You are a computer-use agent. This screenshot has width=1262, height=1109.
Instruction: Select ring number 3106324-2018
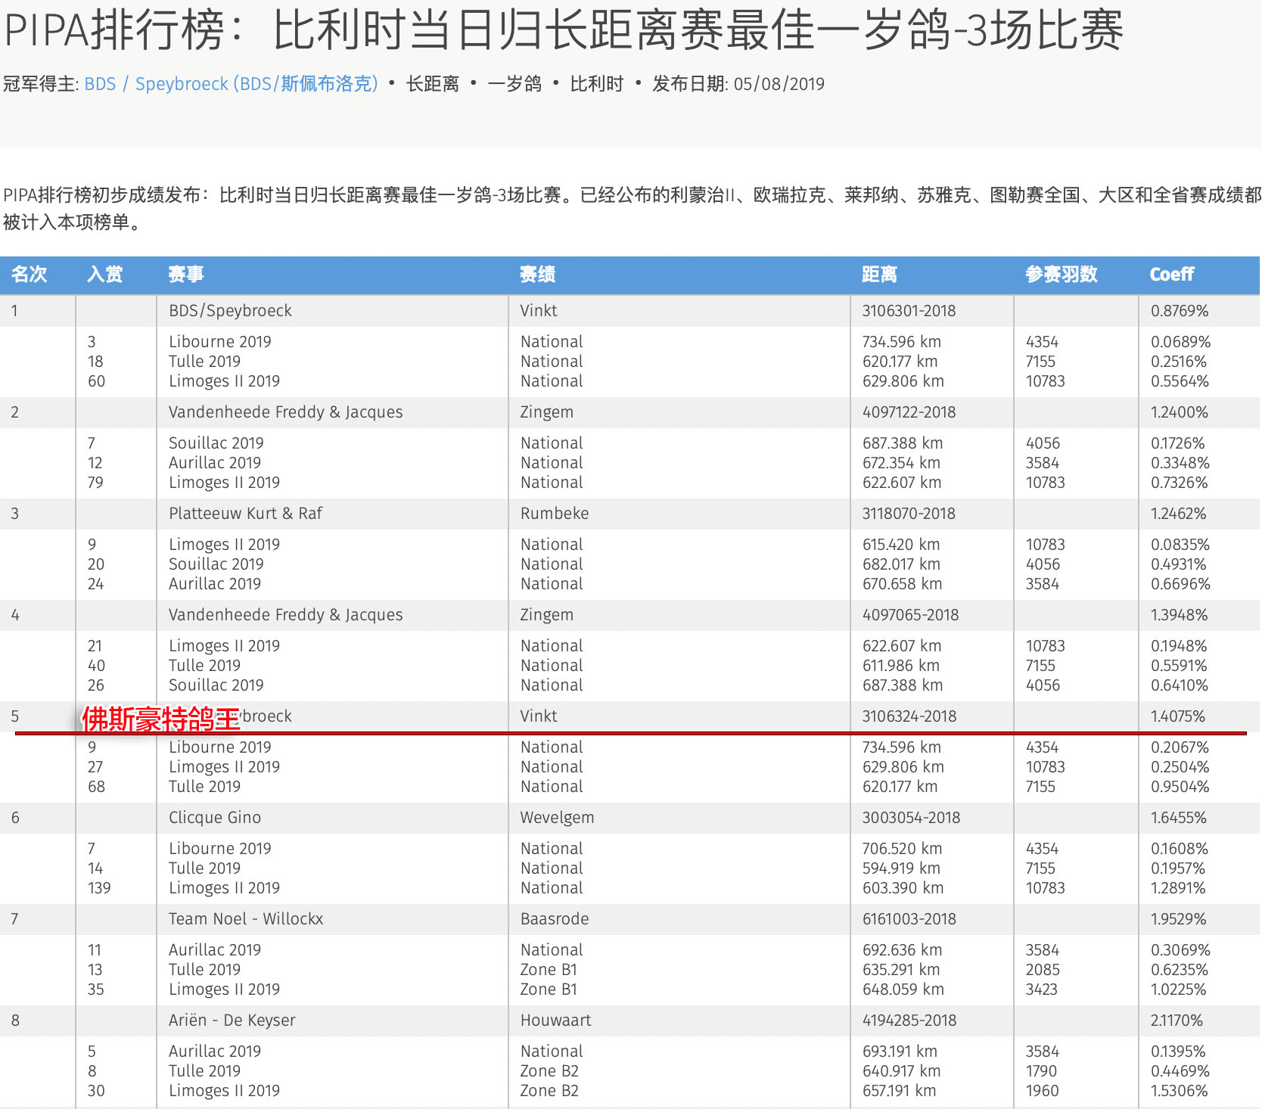[909, 716]
